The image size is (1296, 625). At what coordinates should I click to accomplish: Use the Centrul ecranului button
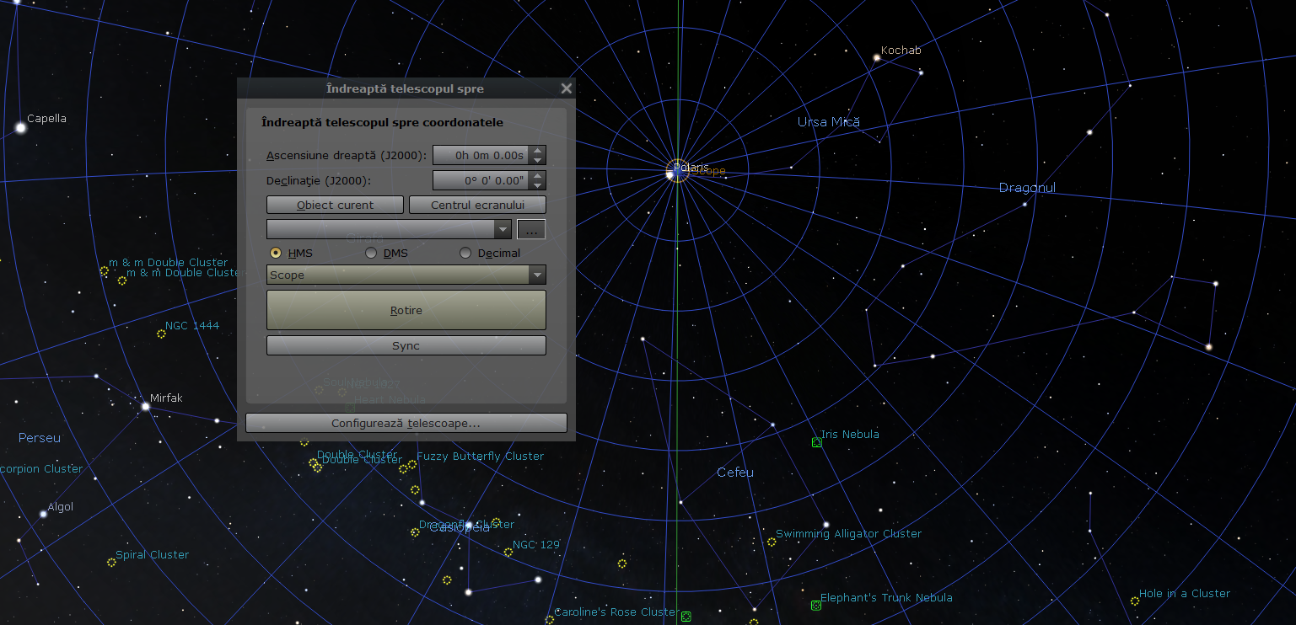click(477, 205)
